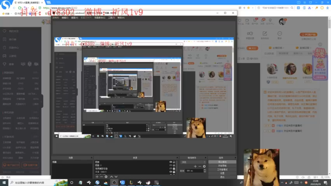
Task: Open OBS 帮助(H) menu
Action: 121,18
